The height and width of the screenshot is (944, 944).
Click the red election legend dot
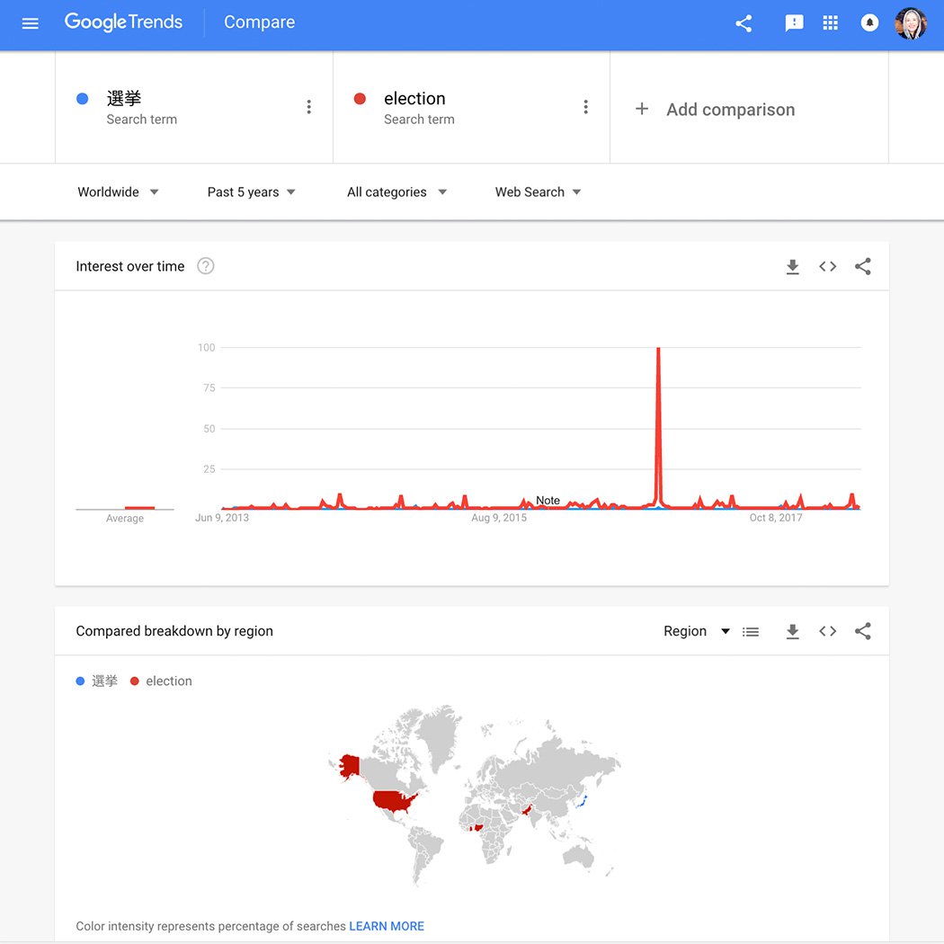135,681
